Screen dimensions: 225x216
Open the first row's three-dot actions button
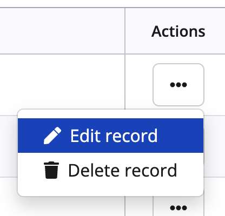pos(178,85)
